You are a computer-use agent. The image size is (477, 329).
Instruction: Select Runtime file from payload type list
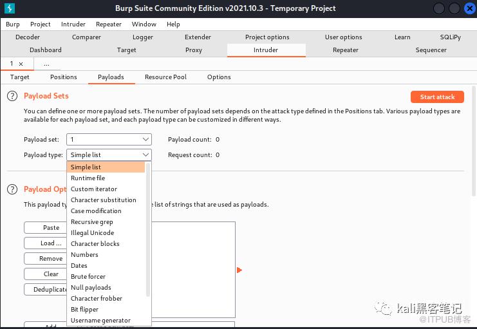click(x=88, y=178)
